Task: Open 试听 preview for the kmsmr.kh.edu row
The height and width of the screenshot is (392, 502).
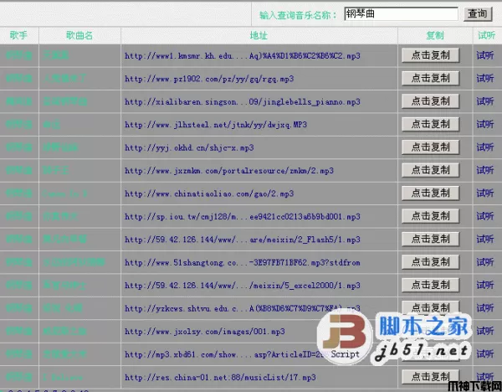Action: (x=485, y=55)
